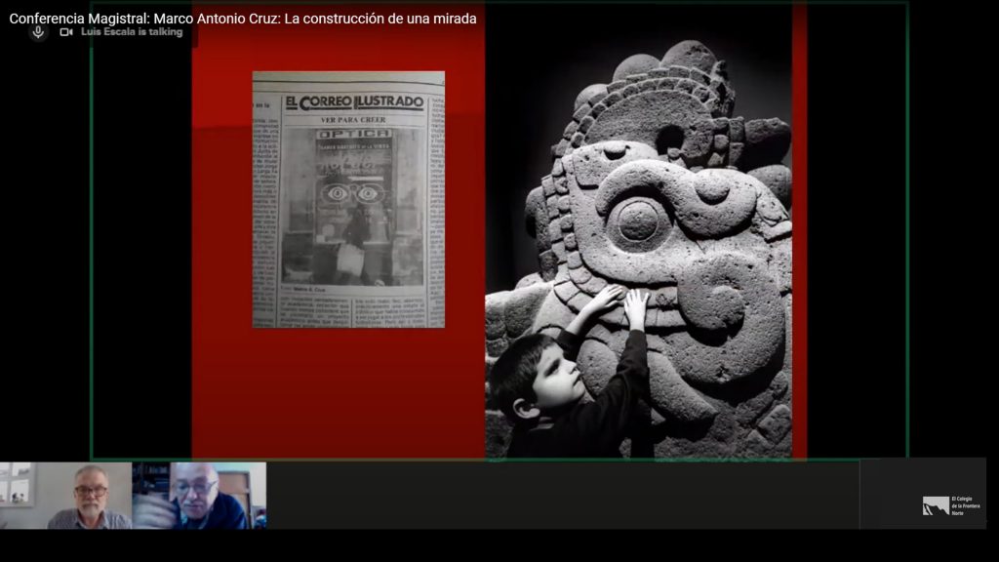
Task: Select the webcam feed of the man in blue sweater
Action: tap(199, 496)
